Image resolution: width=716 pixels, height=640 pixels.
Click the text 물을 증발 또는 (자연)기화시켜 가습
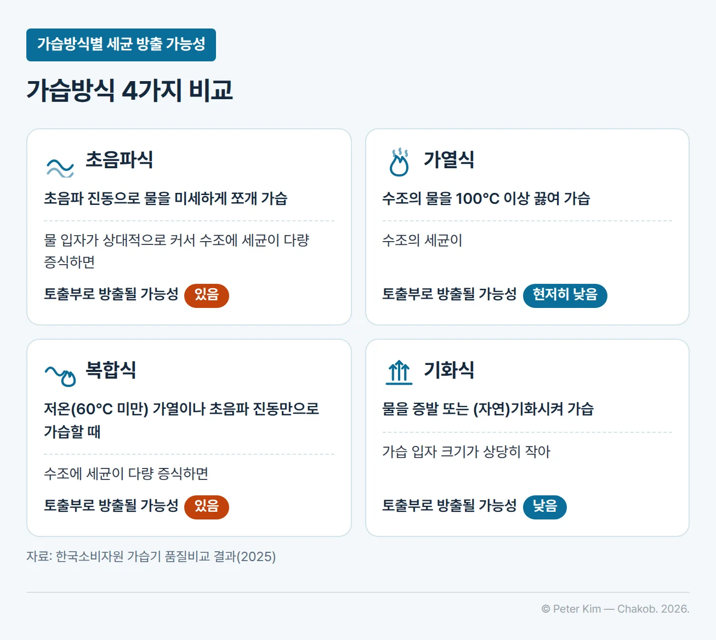point(488,409)
